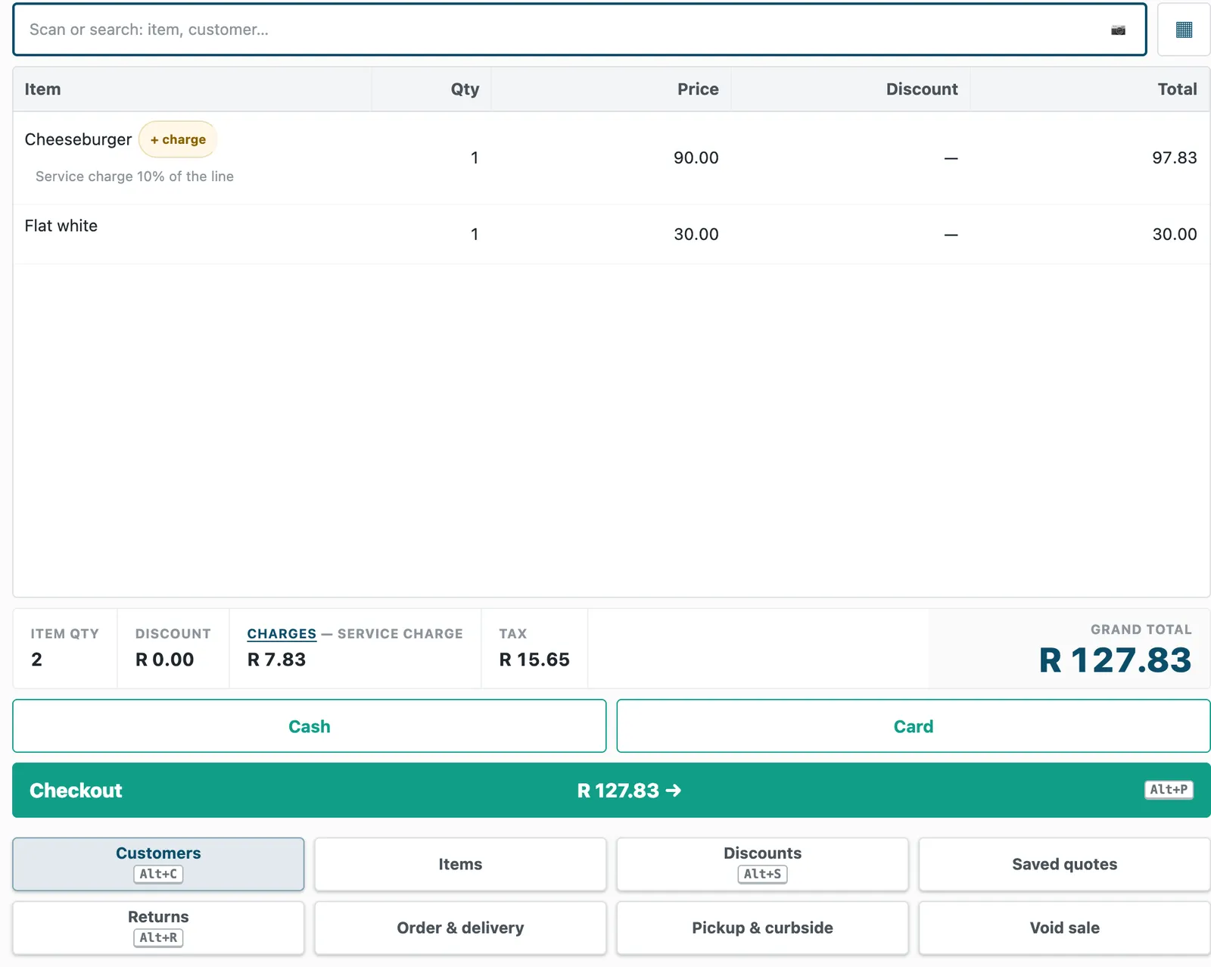Select the Cheeseburger item name
Viewport: 1211px width, 967px height.
click(x=78, y=139)
